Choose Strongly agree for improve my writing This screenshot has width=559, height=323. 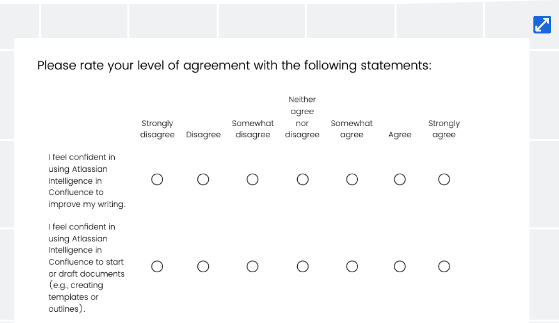pos(444,179)
